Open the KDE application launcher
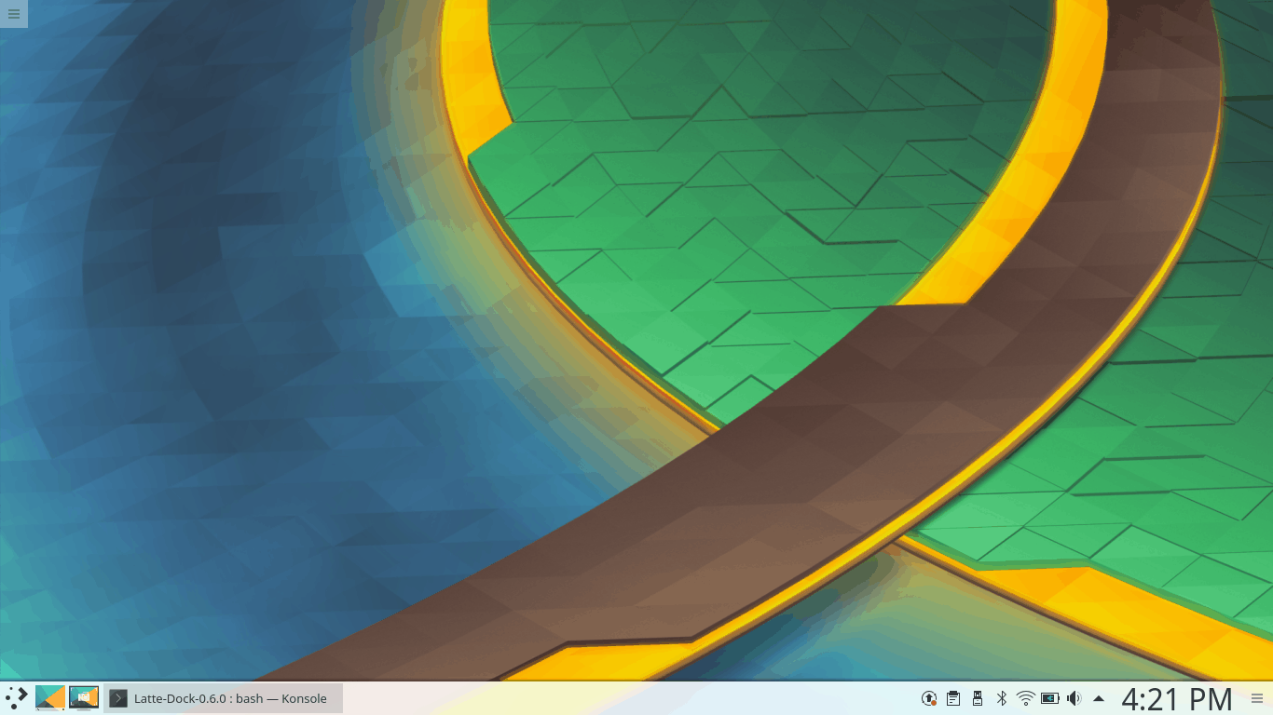Screen dimensions: 1273x715 [x=17, y=698]
